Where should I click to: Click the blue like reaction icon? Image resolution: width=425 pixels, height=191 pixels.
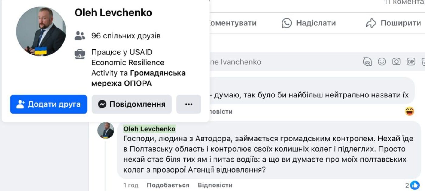tap(415, 185)
